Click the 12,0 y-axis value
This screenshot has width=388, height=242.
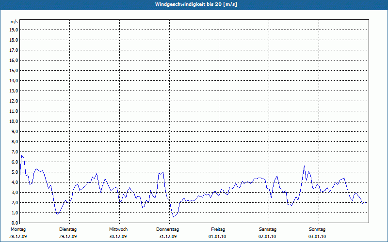pos(14,101)
